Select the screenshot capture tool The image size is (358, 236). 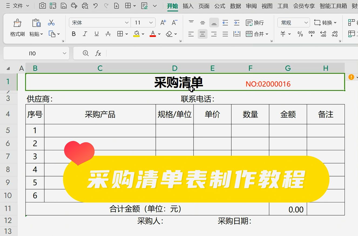point(42,6)
